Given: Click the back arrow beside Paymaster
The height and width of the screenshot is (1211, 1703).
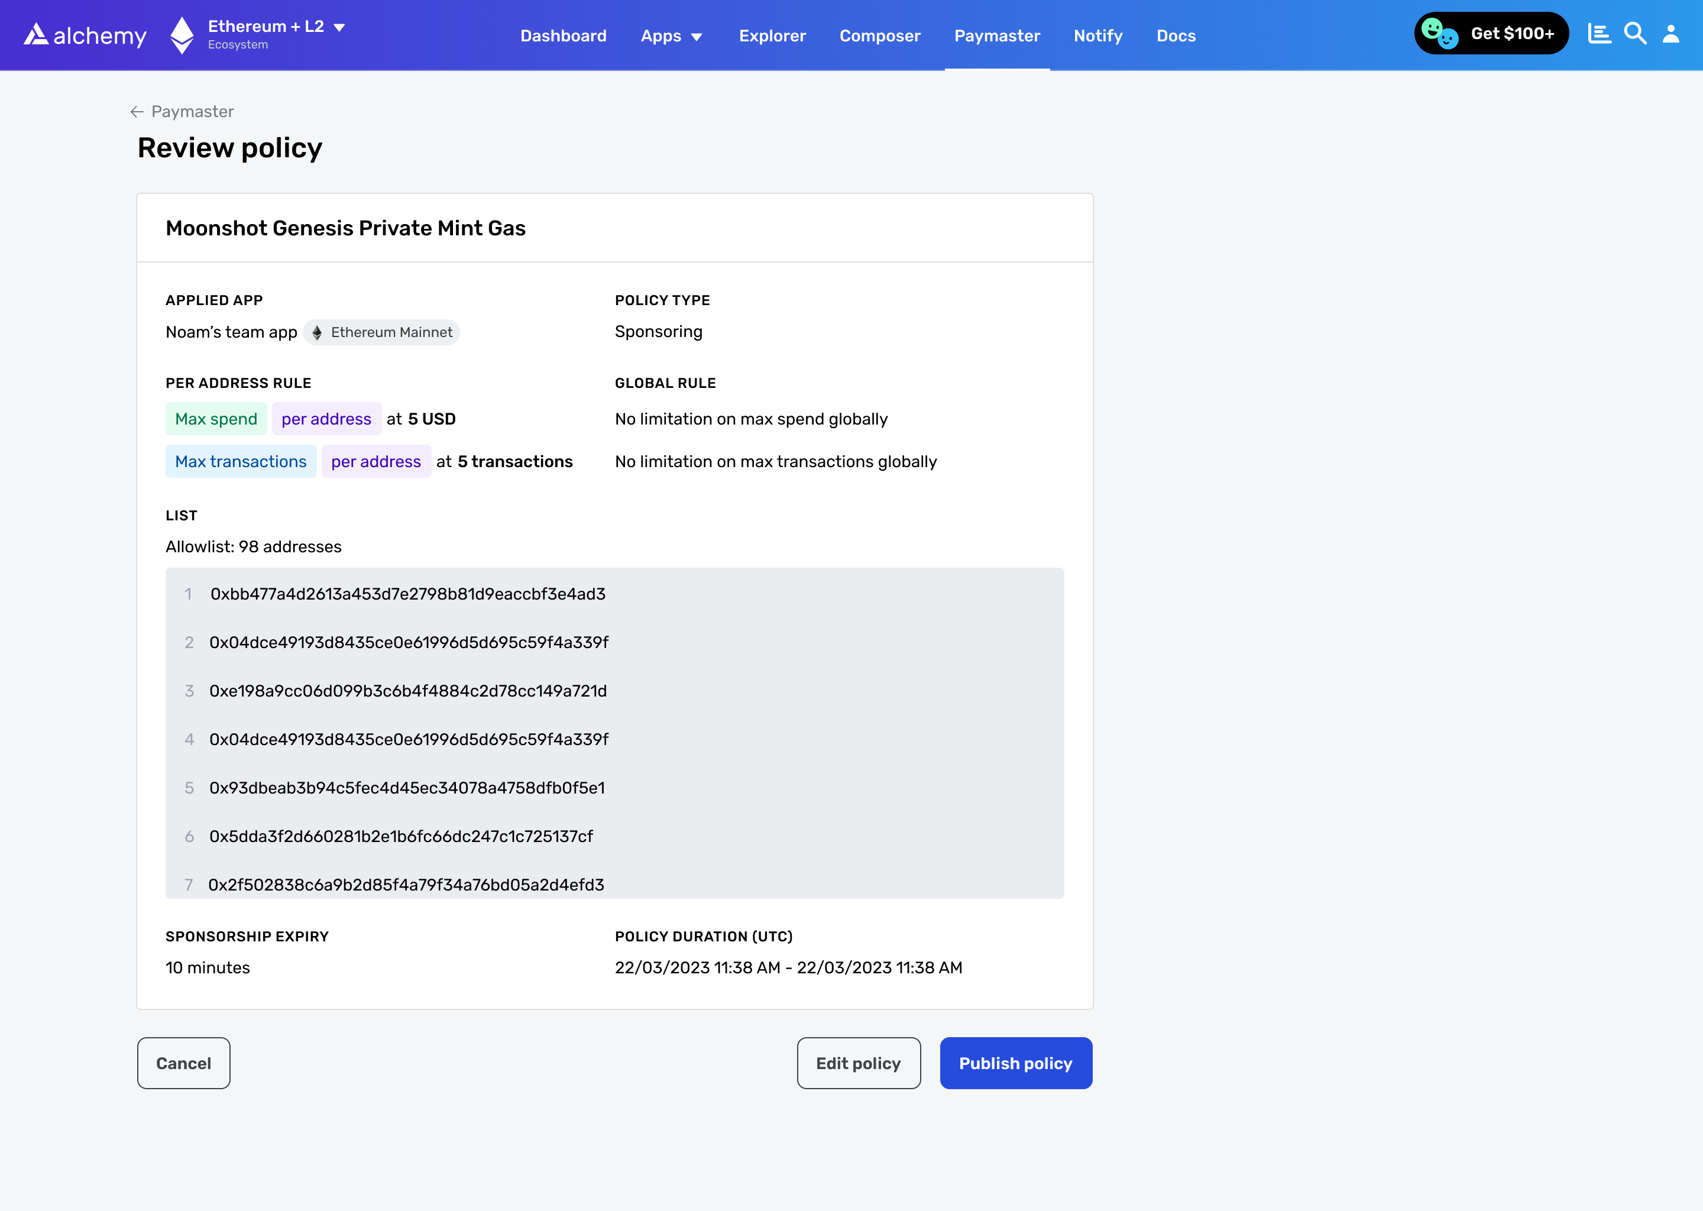Looking at the screenshot, I should tap(137, 112).
